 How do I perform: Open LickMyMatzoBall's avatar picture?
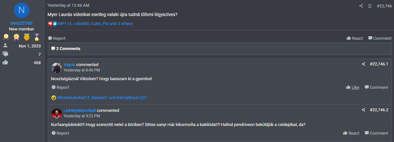[x=57, y=113]
